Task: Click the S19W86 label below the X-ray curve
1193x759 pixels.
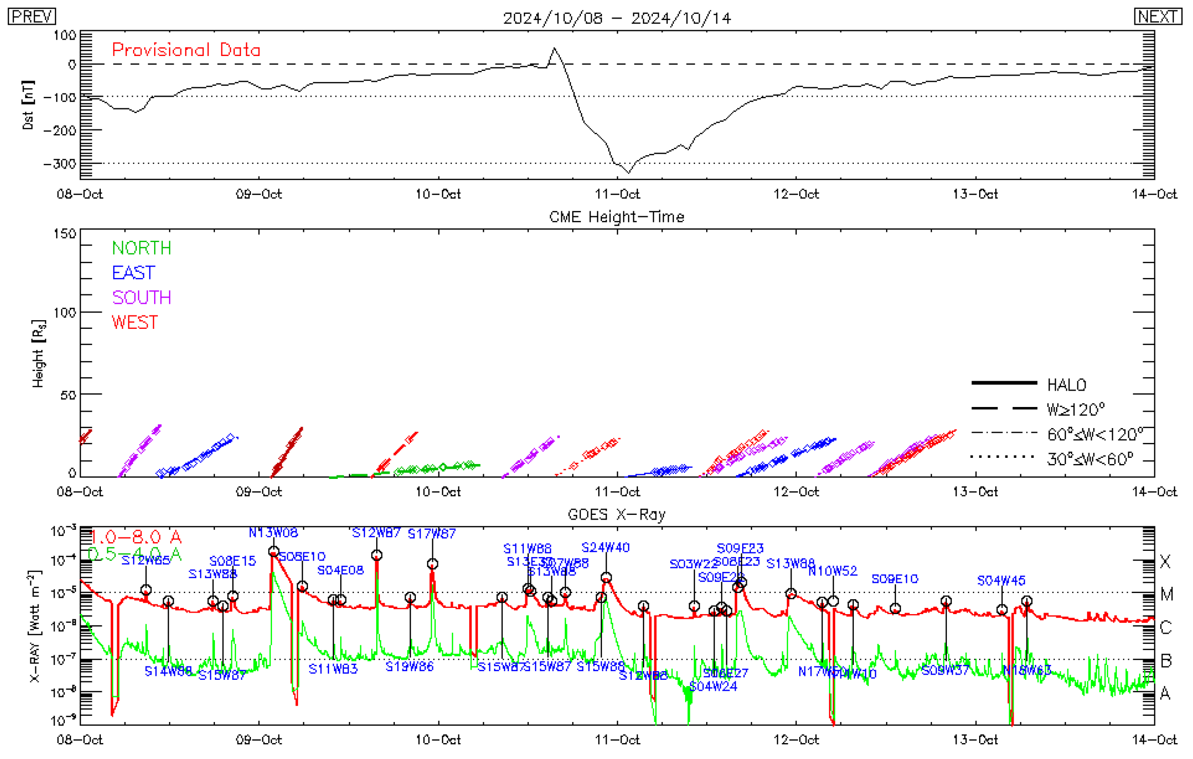Action: coord(410,667)
